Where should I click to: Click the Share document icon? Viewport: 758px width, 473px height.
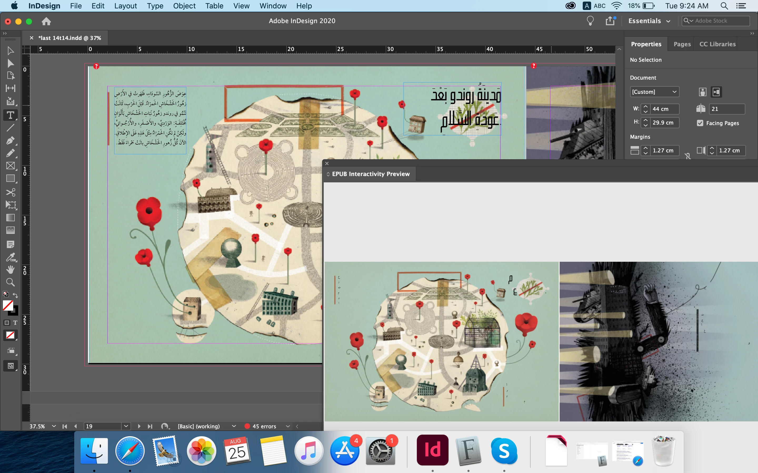point(610,21)
